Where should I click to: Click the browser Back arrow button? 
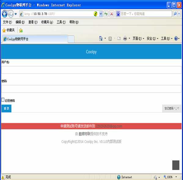pyautogui.click(x=5, y=14)
